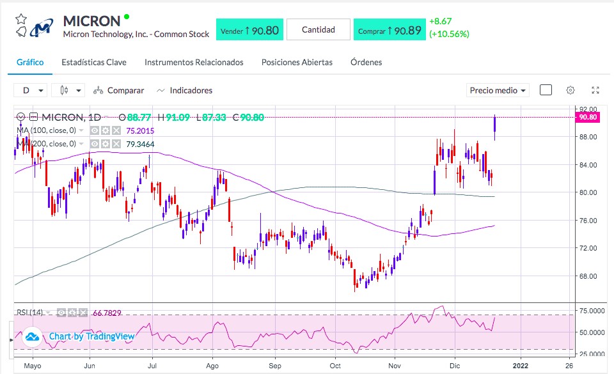Hide the MA 100 indicator with the eye icon
Viewport: 614px width, 374px height.
coord(95,130)
